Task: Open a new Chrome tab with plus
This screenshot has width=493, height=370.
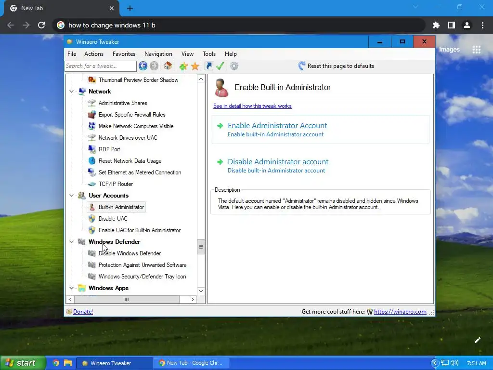Action: [130, 8]
